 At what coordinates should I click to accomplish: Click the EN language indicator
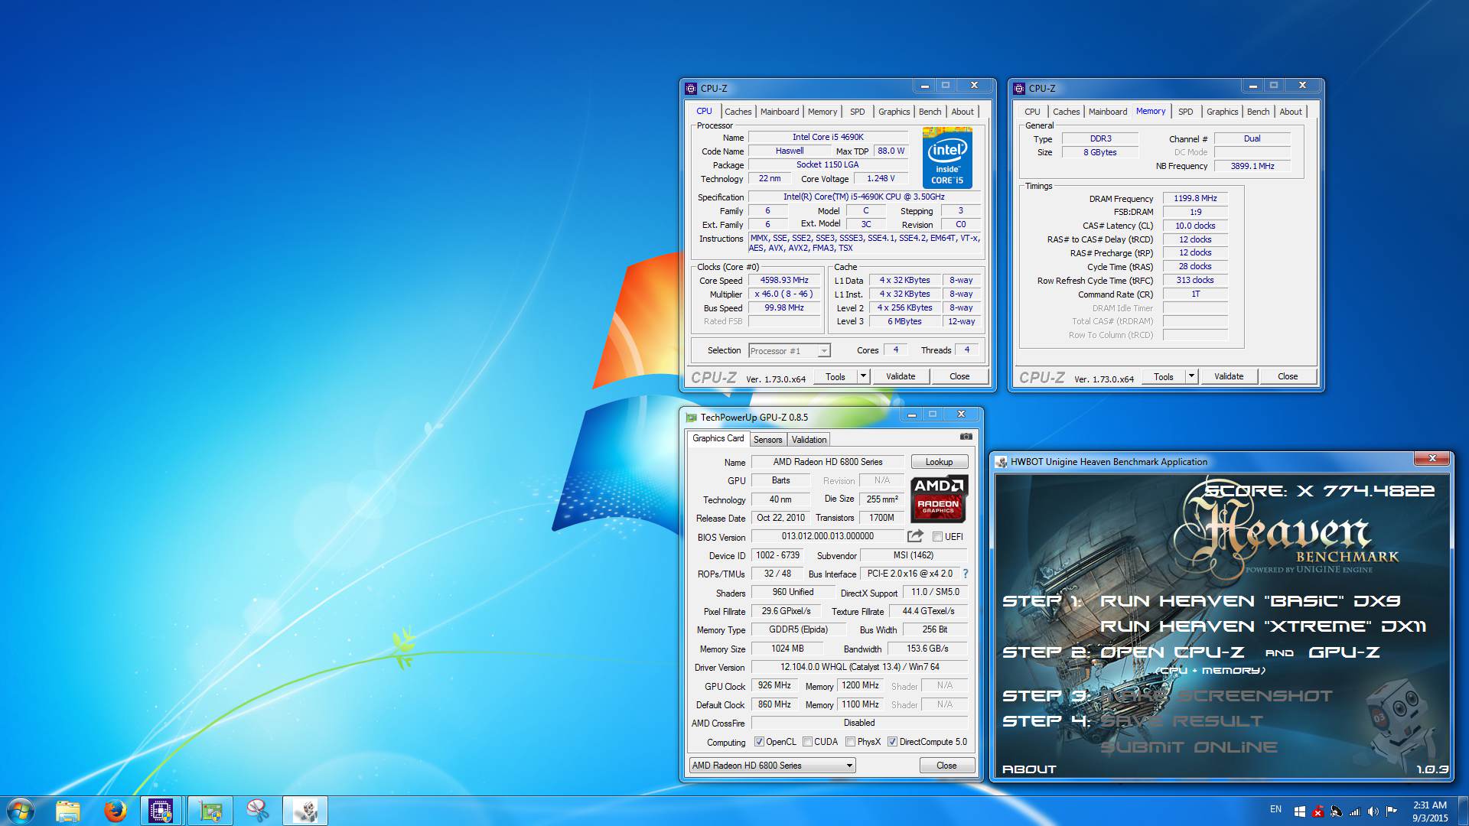(1275, 809)
